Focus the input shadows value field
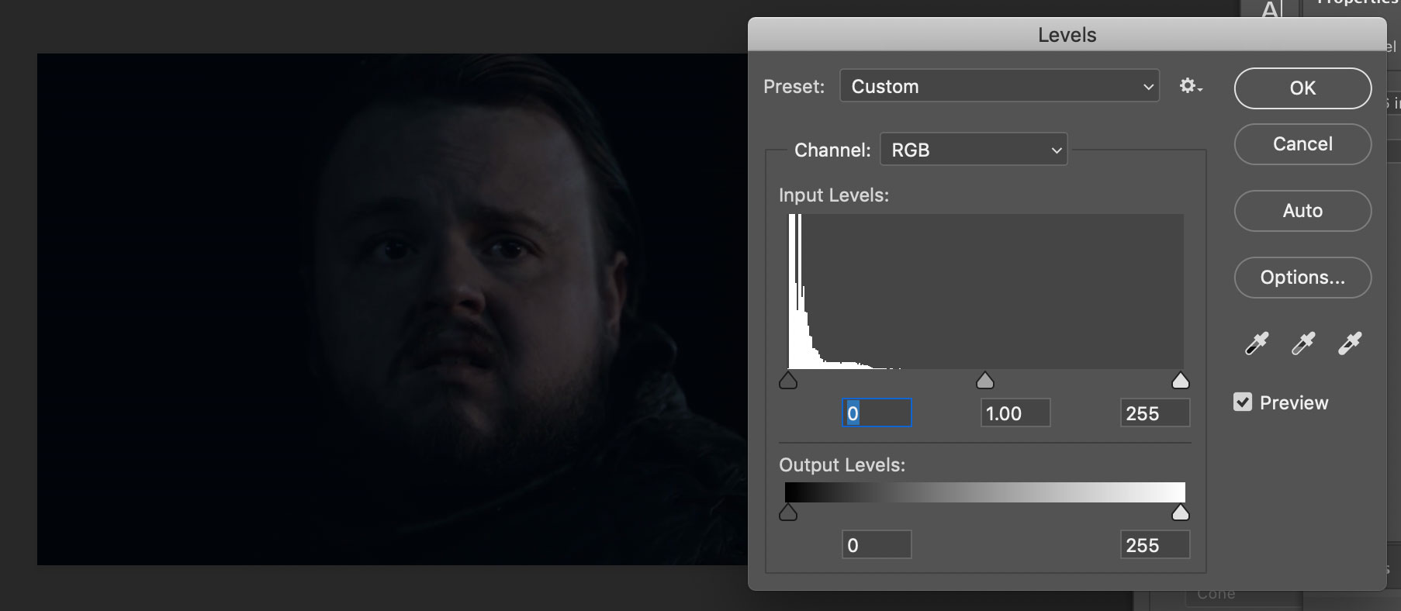The width and height of the screenshot is (1401, 611). (x=877, y=413)
